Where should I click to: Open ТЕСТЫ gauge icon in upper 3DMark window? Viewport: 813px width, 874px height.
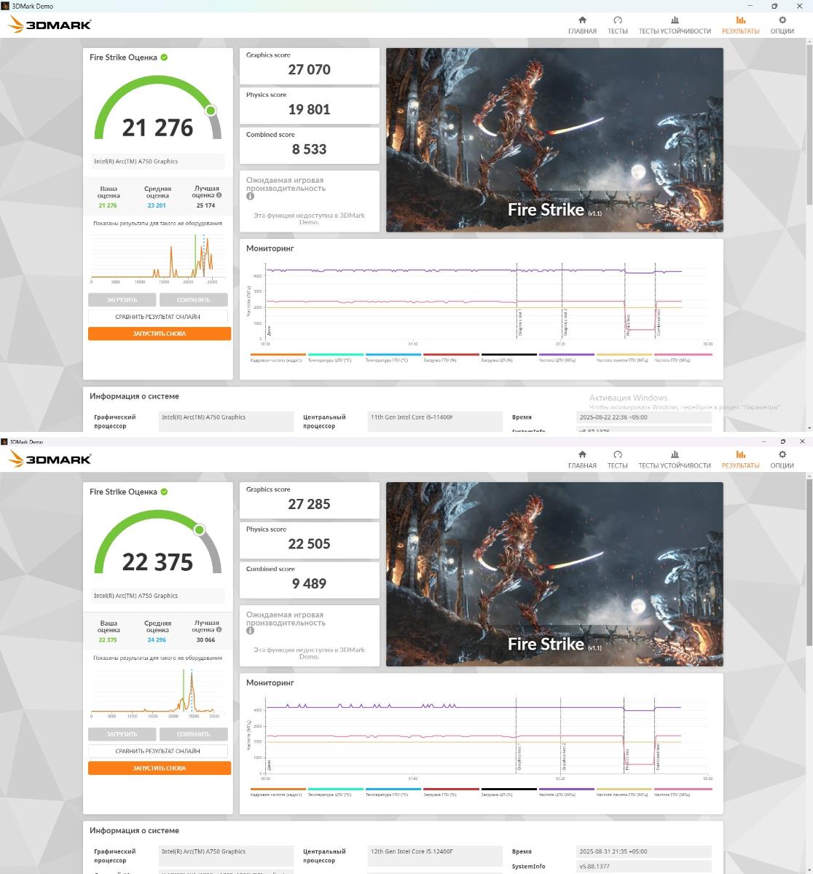coord(618,20)
